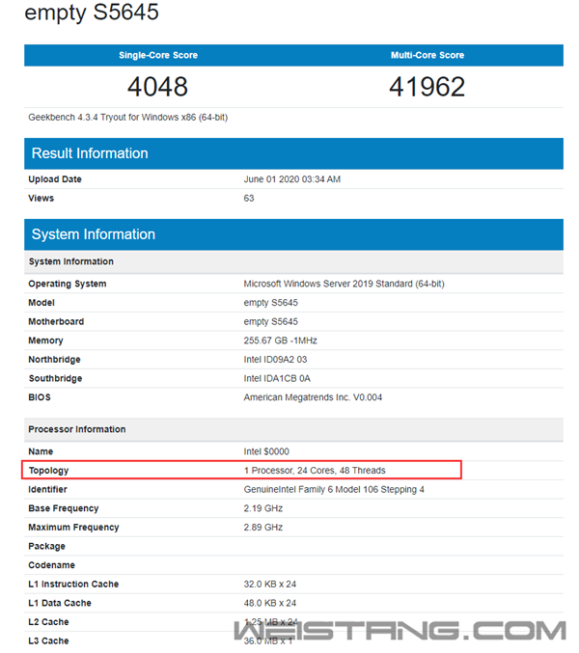579x653 pixels.
Task: Click the value '48.0 KB x 24'
Action: pos(270,603)
